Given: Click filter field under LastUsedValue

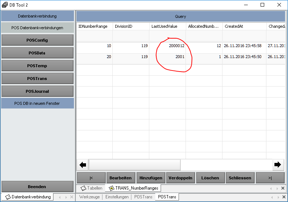Looking at the screenshot, I should coord(168,36).
